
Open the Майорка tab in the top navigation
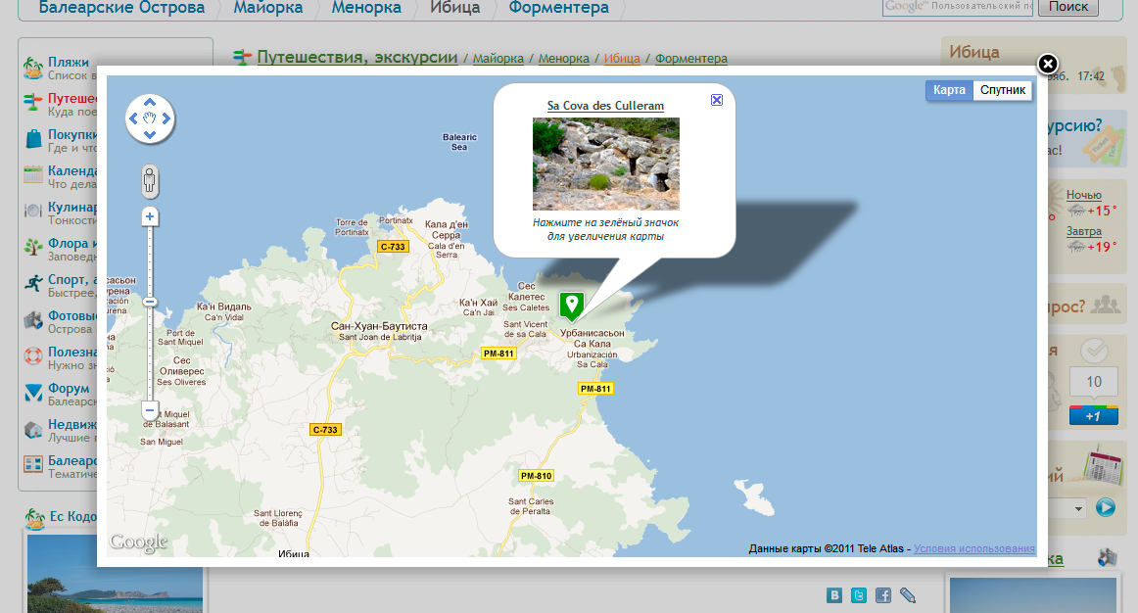[x=266, y=8]
